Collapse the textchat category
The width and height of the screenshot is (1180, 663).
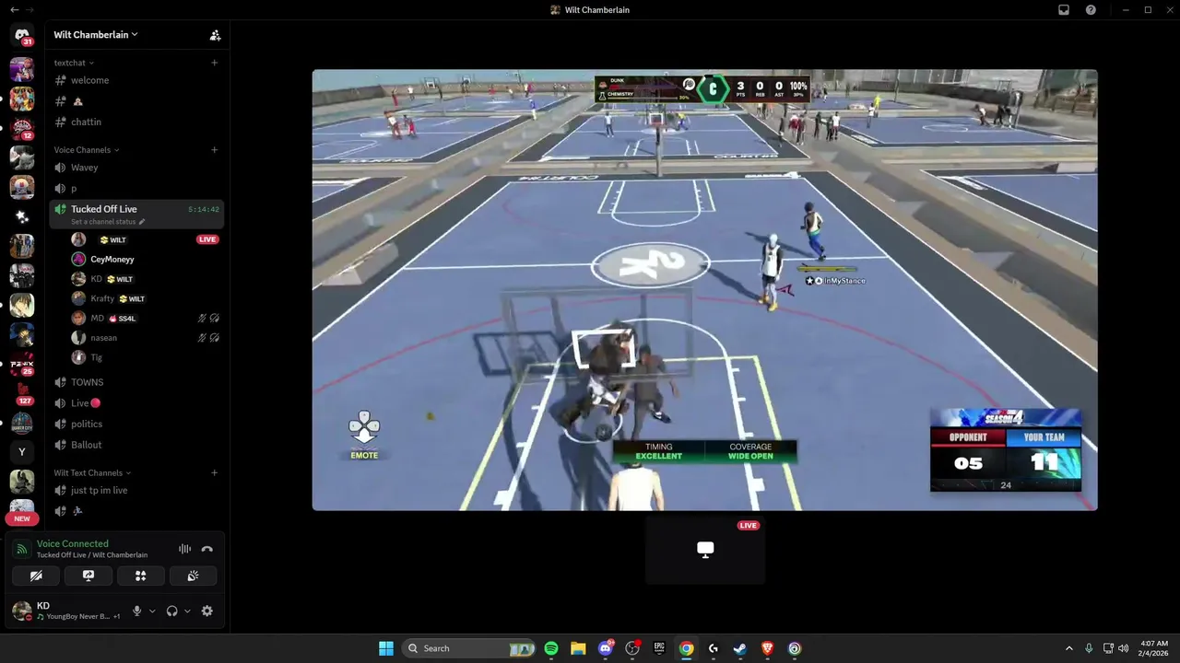74,63
